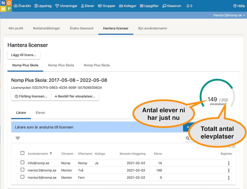Click the surname 'Två' in the table
Viewport: 247px width, 189px height.
(x=81, y=170)
